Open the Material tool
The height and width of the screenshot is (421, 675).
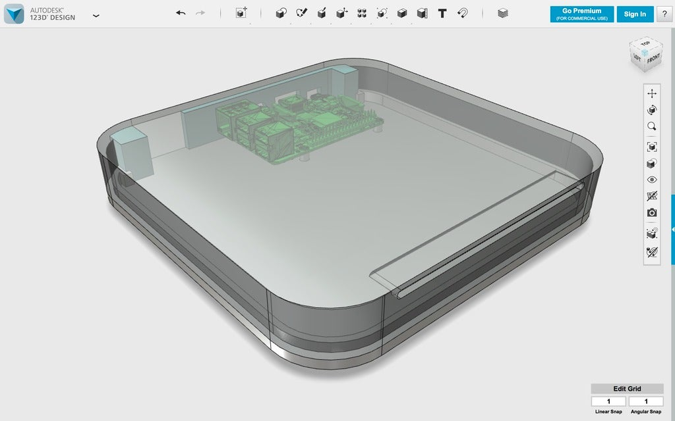pos(503,13)
